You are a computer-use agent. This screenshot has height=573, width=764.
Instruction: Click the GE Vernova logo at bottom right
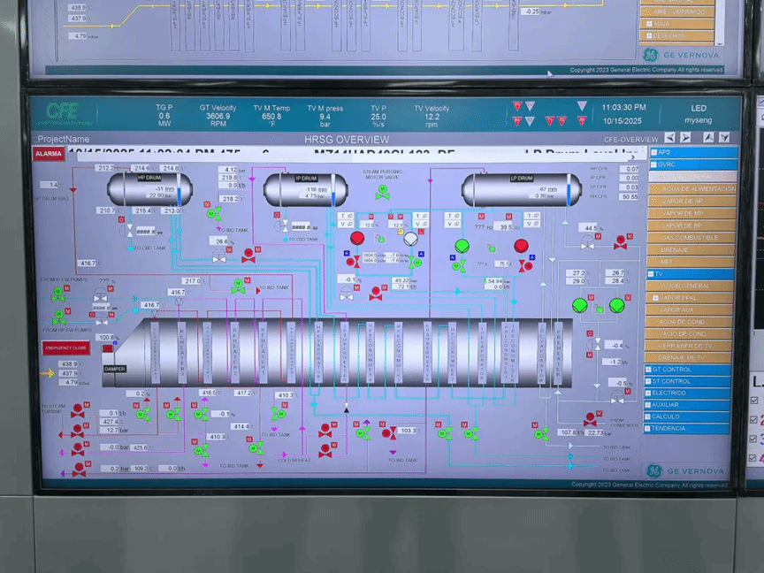[685, 471]
